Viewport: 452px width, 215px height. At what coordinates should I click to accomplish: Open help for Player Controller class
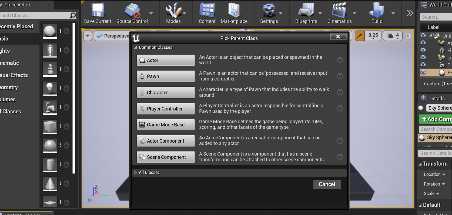click(x=340, y=108)
